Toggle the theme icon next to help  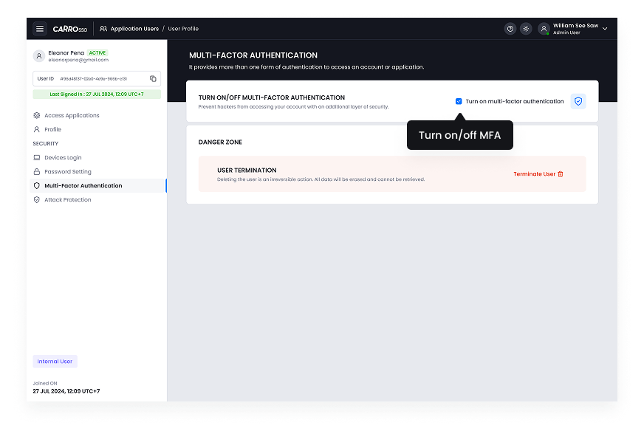(526, 28)
